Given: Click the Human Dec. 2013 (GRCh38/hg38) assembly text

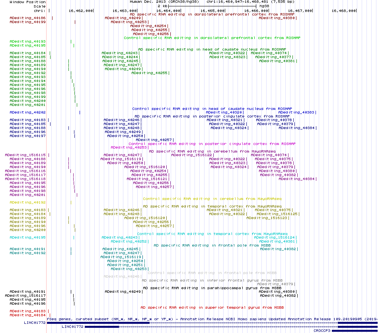Looking at the screenshot, I should [164, 2].
